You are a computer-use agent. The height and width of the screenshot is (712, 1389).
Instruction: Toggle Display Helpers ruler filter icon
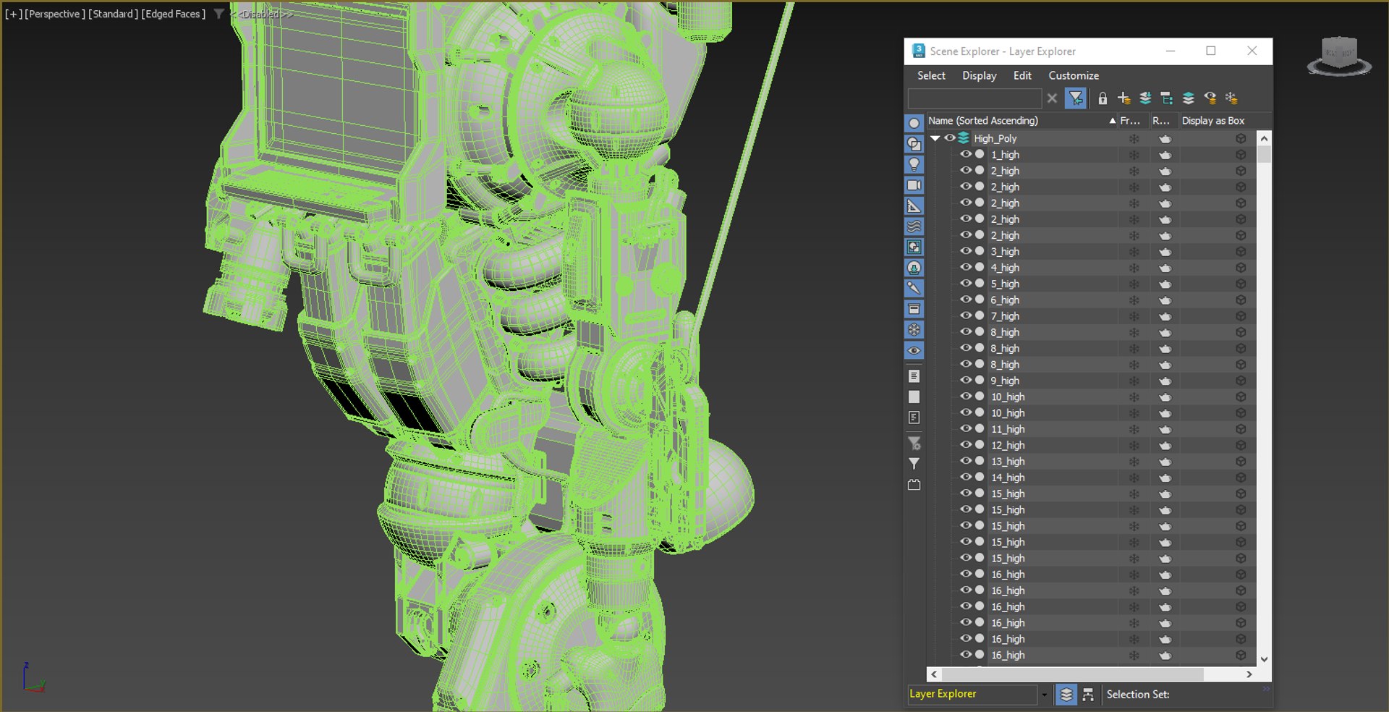point(914,205)
